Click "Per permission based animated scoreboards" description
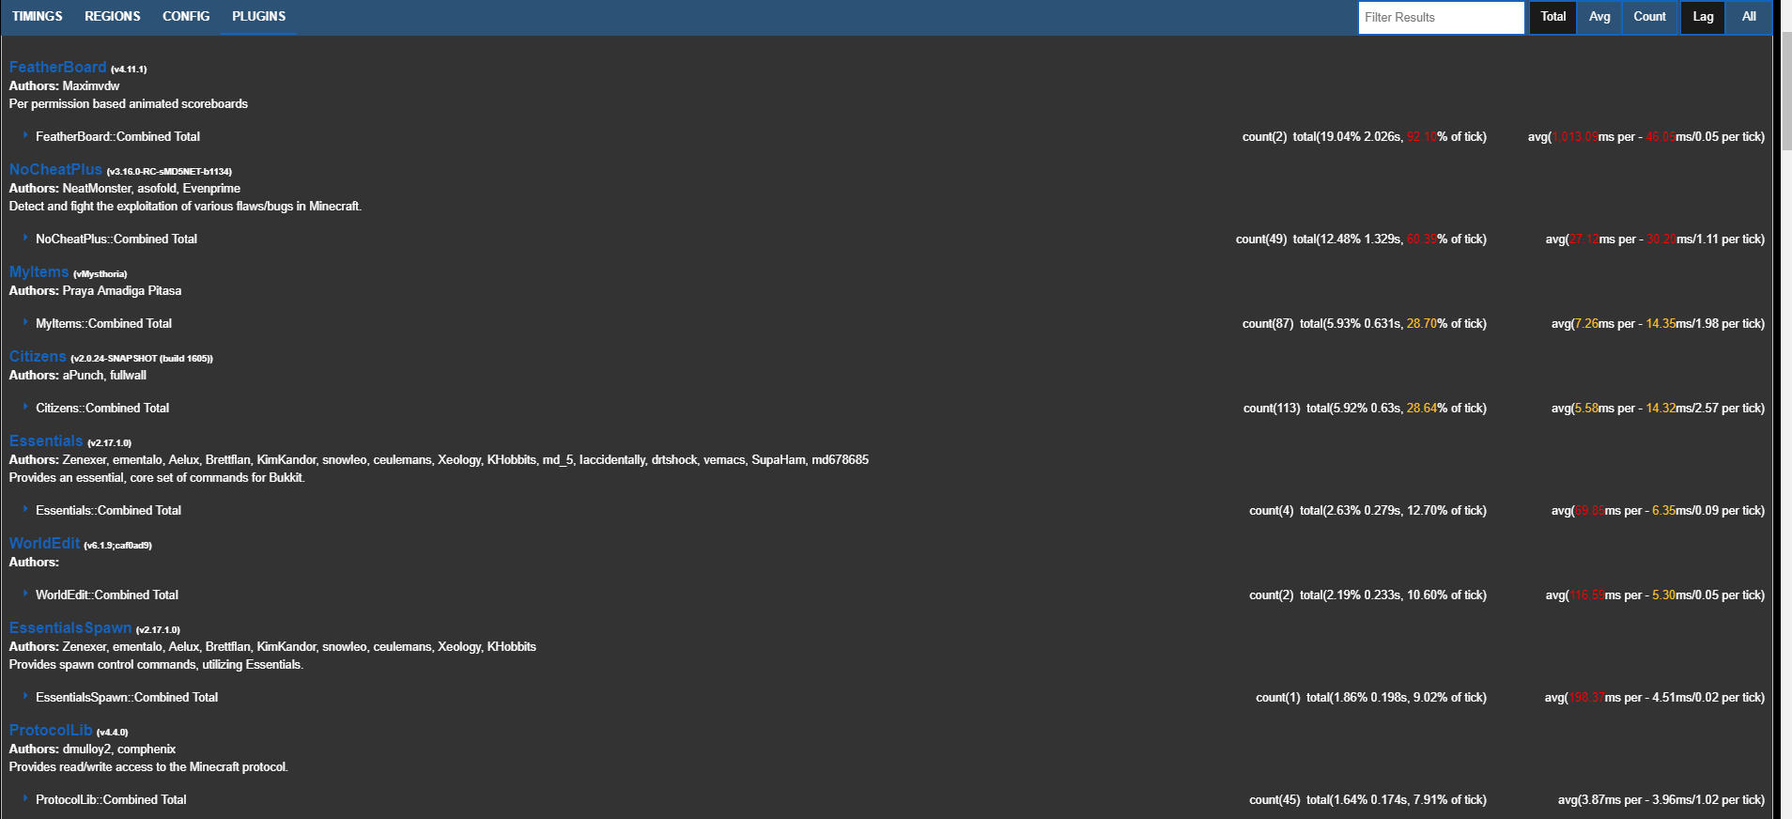 129,103
